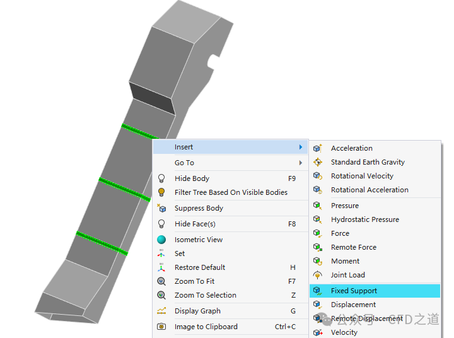
Task: Click the Zoom To Fit magnifier icon
Action: (162, 281)
